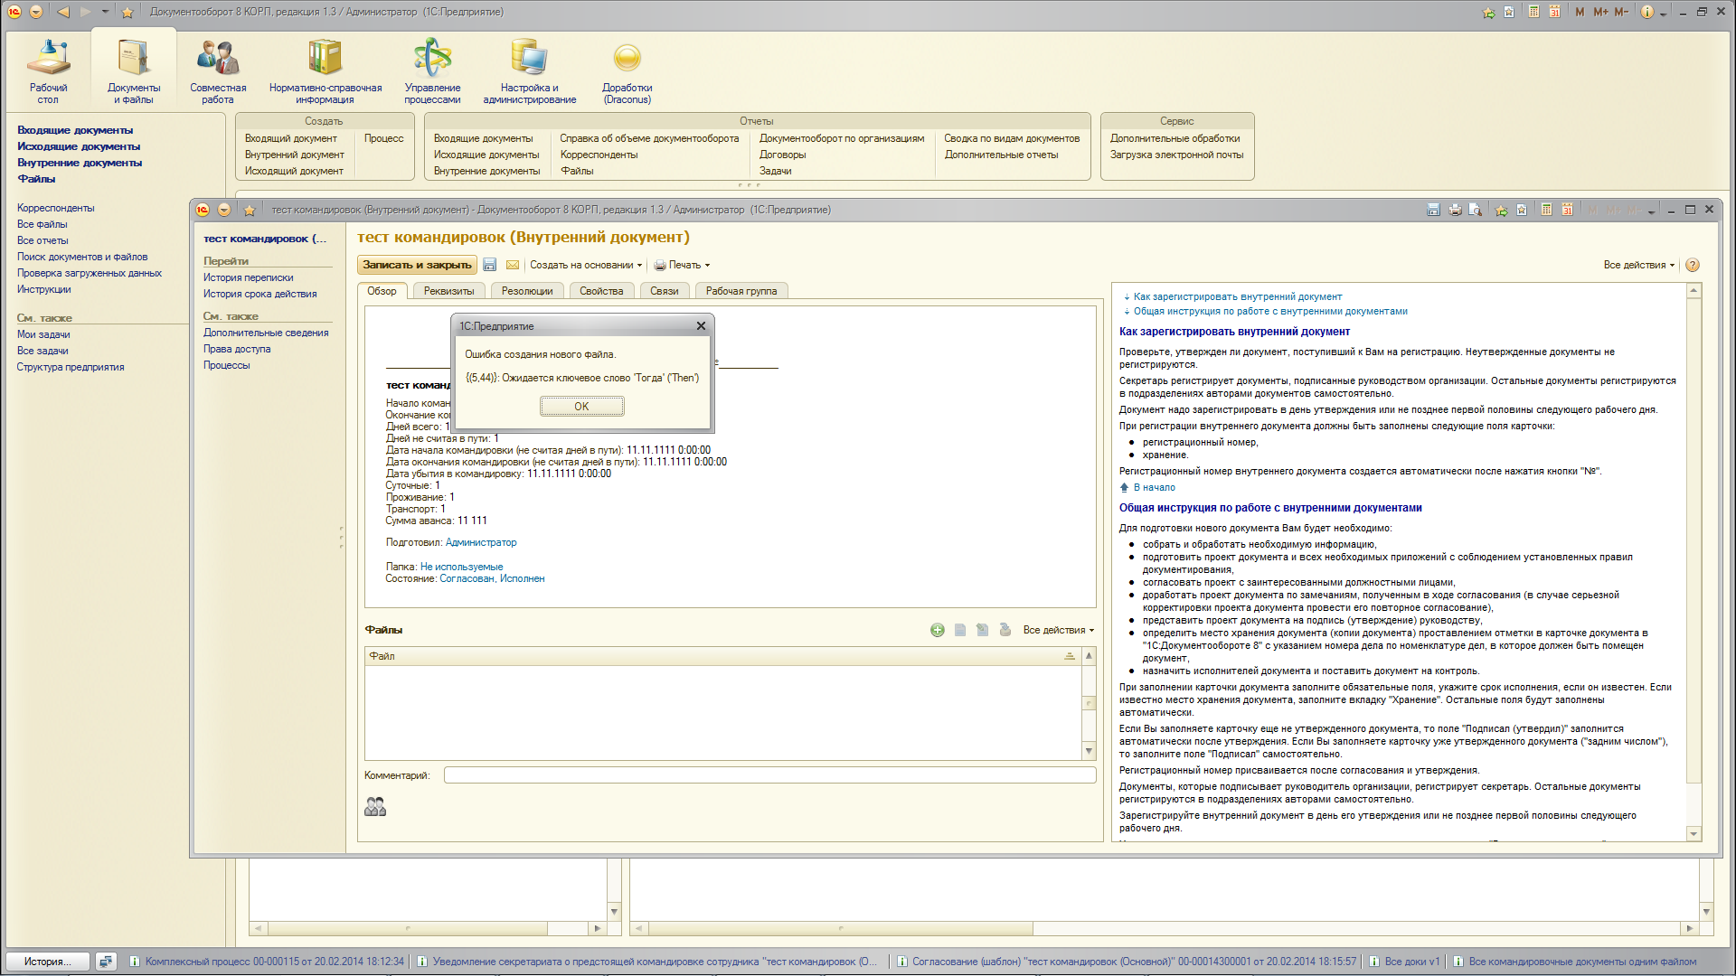1736x976 pixels.
Task: Click OK in the error dialog
Action: click(581, 407)
